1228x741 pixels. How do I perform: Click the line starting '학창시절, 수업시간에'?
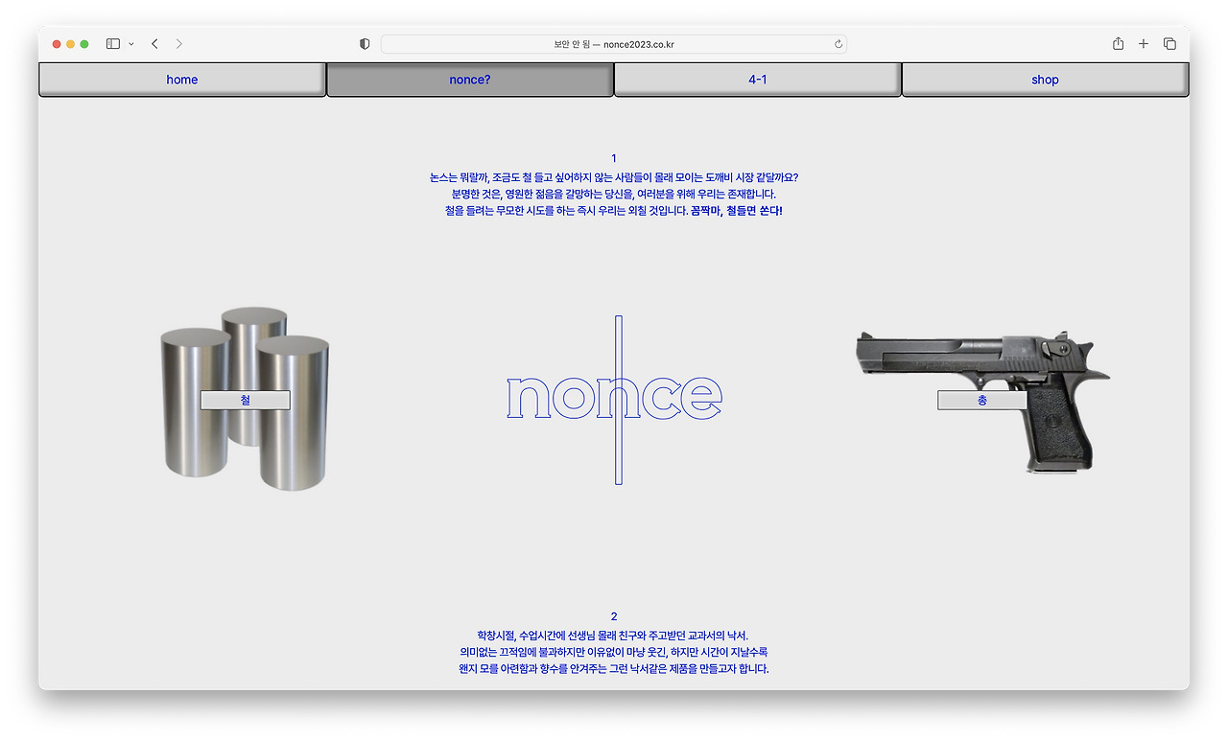pyautogui.click(x=614, y=635)
